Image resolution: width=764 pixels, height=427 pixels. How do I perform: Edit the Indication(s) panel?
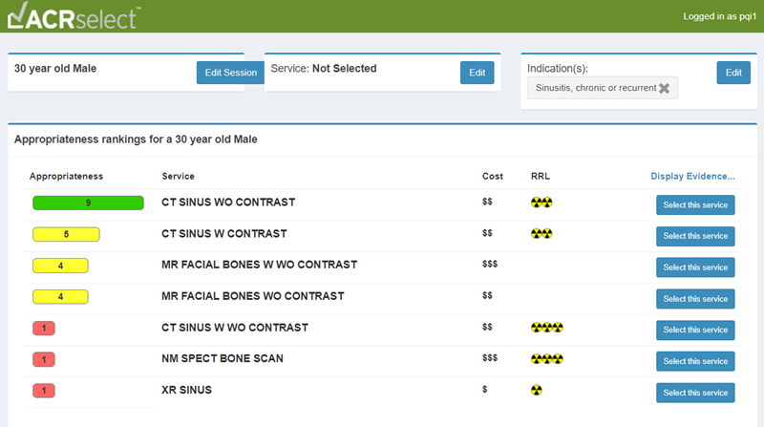[x=732, y=73]
